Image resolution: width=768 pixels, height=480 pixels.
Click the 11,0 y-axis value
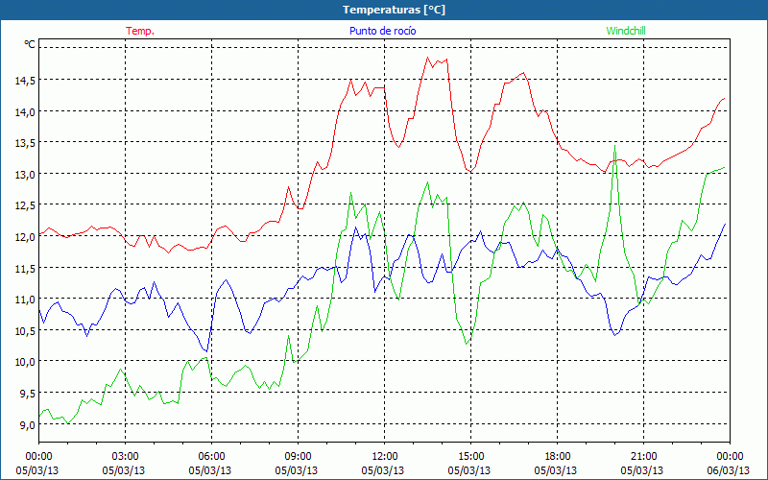coord(25,300)
